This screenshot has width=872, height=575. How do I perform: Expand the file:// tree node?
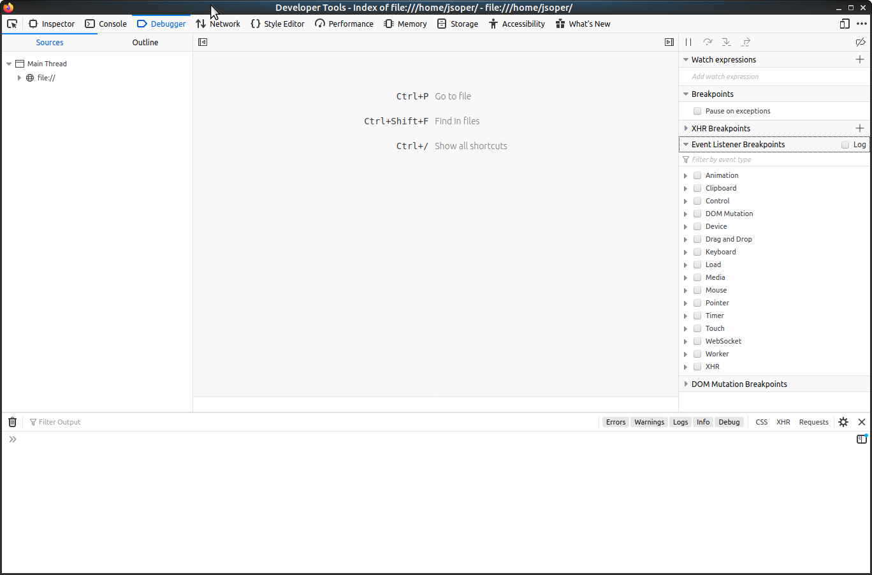(19, 78)
